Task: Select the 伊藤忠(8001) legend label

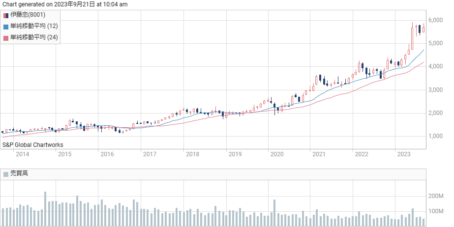Action: pyautogui.click(x=28, y=15)
